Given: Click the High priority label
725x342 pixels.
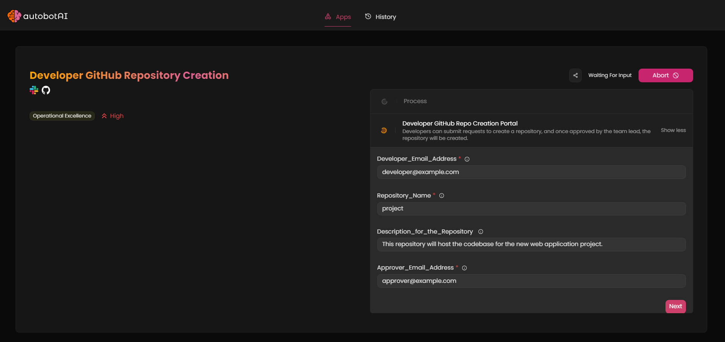Looking at the screenshot, I should (x=113, y=116).
